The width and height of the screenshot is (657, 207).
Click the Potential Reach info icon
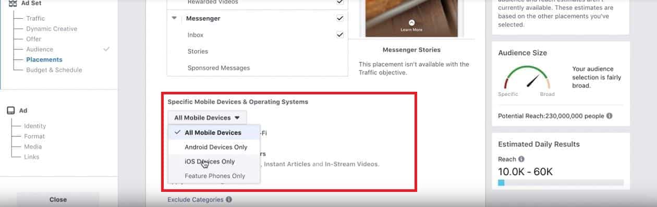[x=610, y=116]
